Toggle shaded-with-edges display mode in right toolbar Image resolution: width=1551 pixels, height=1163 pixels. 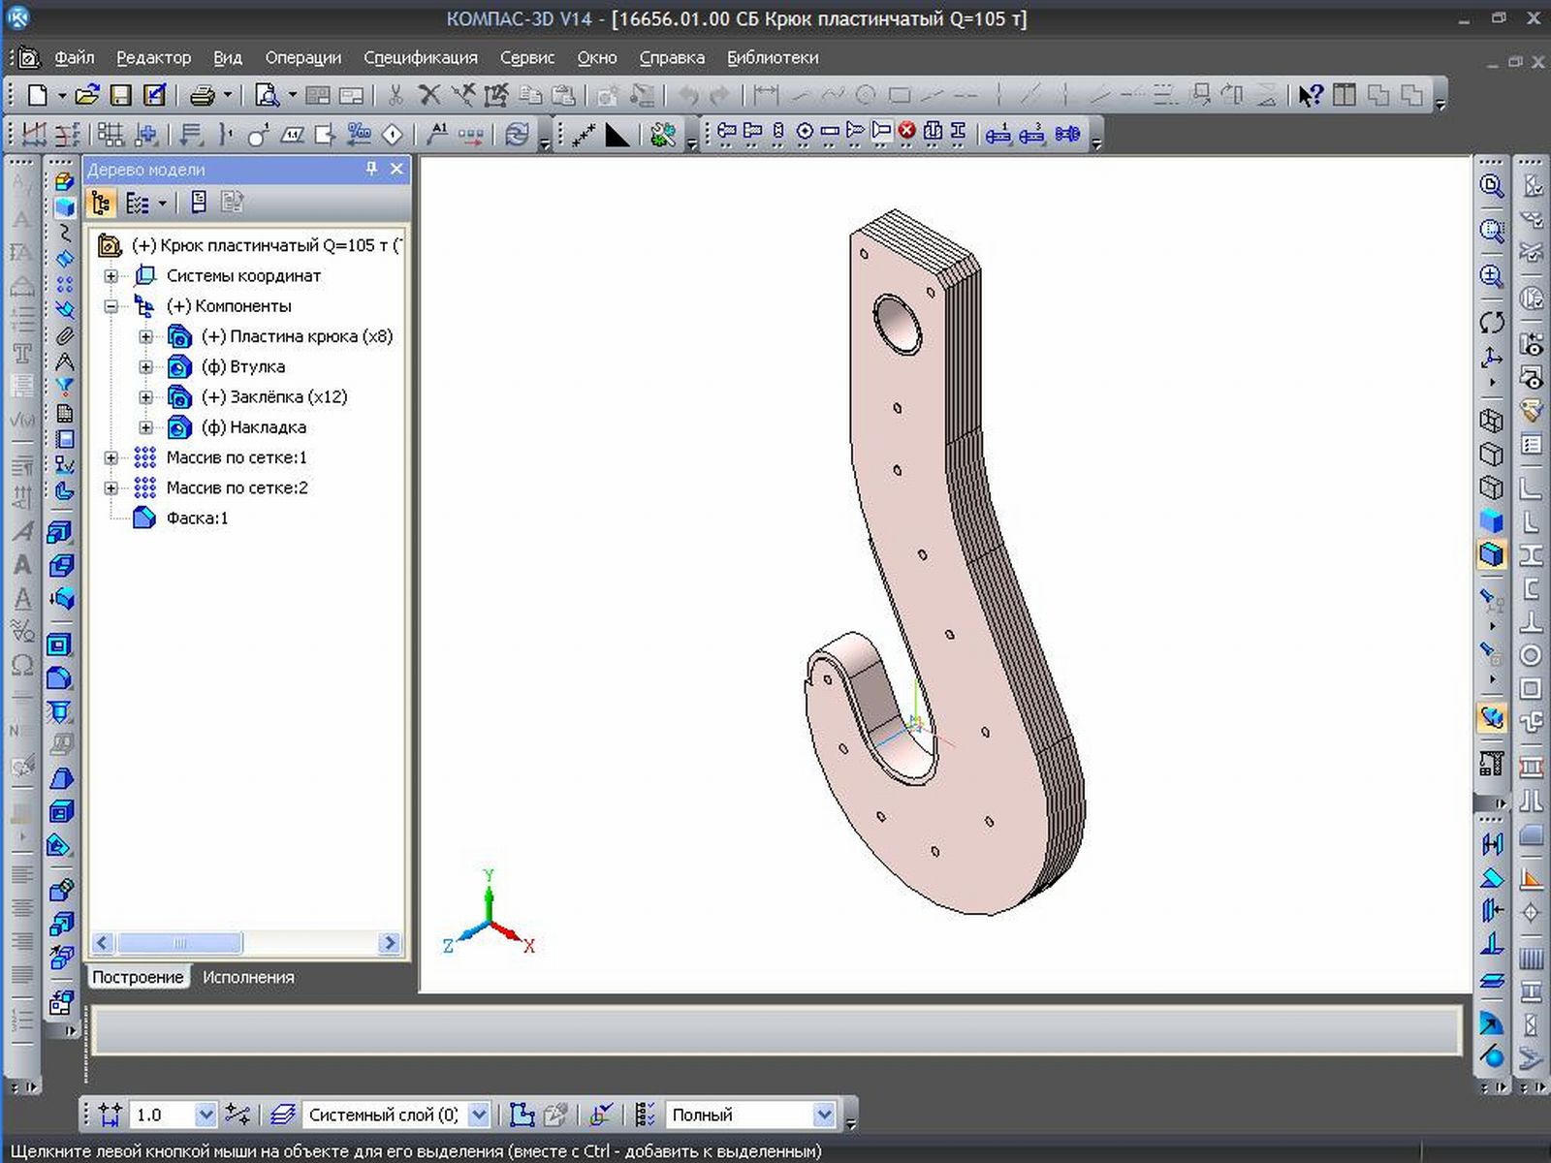[x=1492, y=554]
